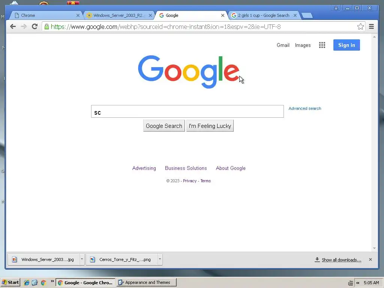
Task: Click the forward navigation arrow
Action: click(24, 27)
